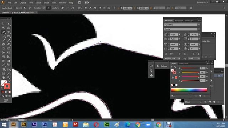Select the Width tool
This screenshot has width=228, height=128.
coord(4,53)
